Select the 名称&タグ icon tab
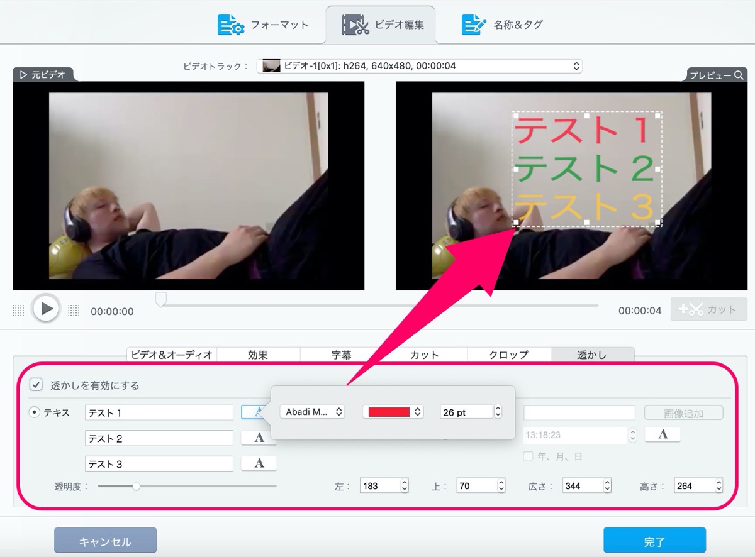 pyautogui.click(x=474, y=25)
